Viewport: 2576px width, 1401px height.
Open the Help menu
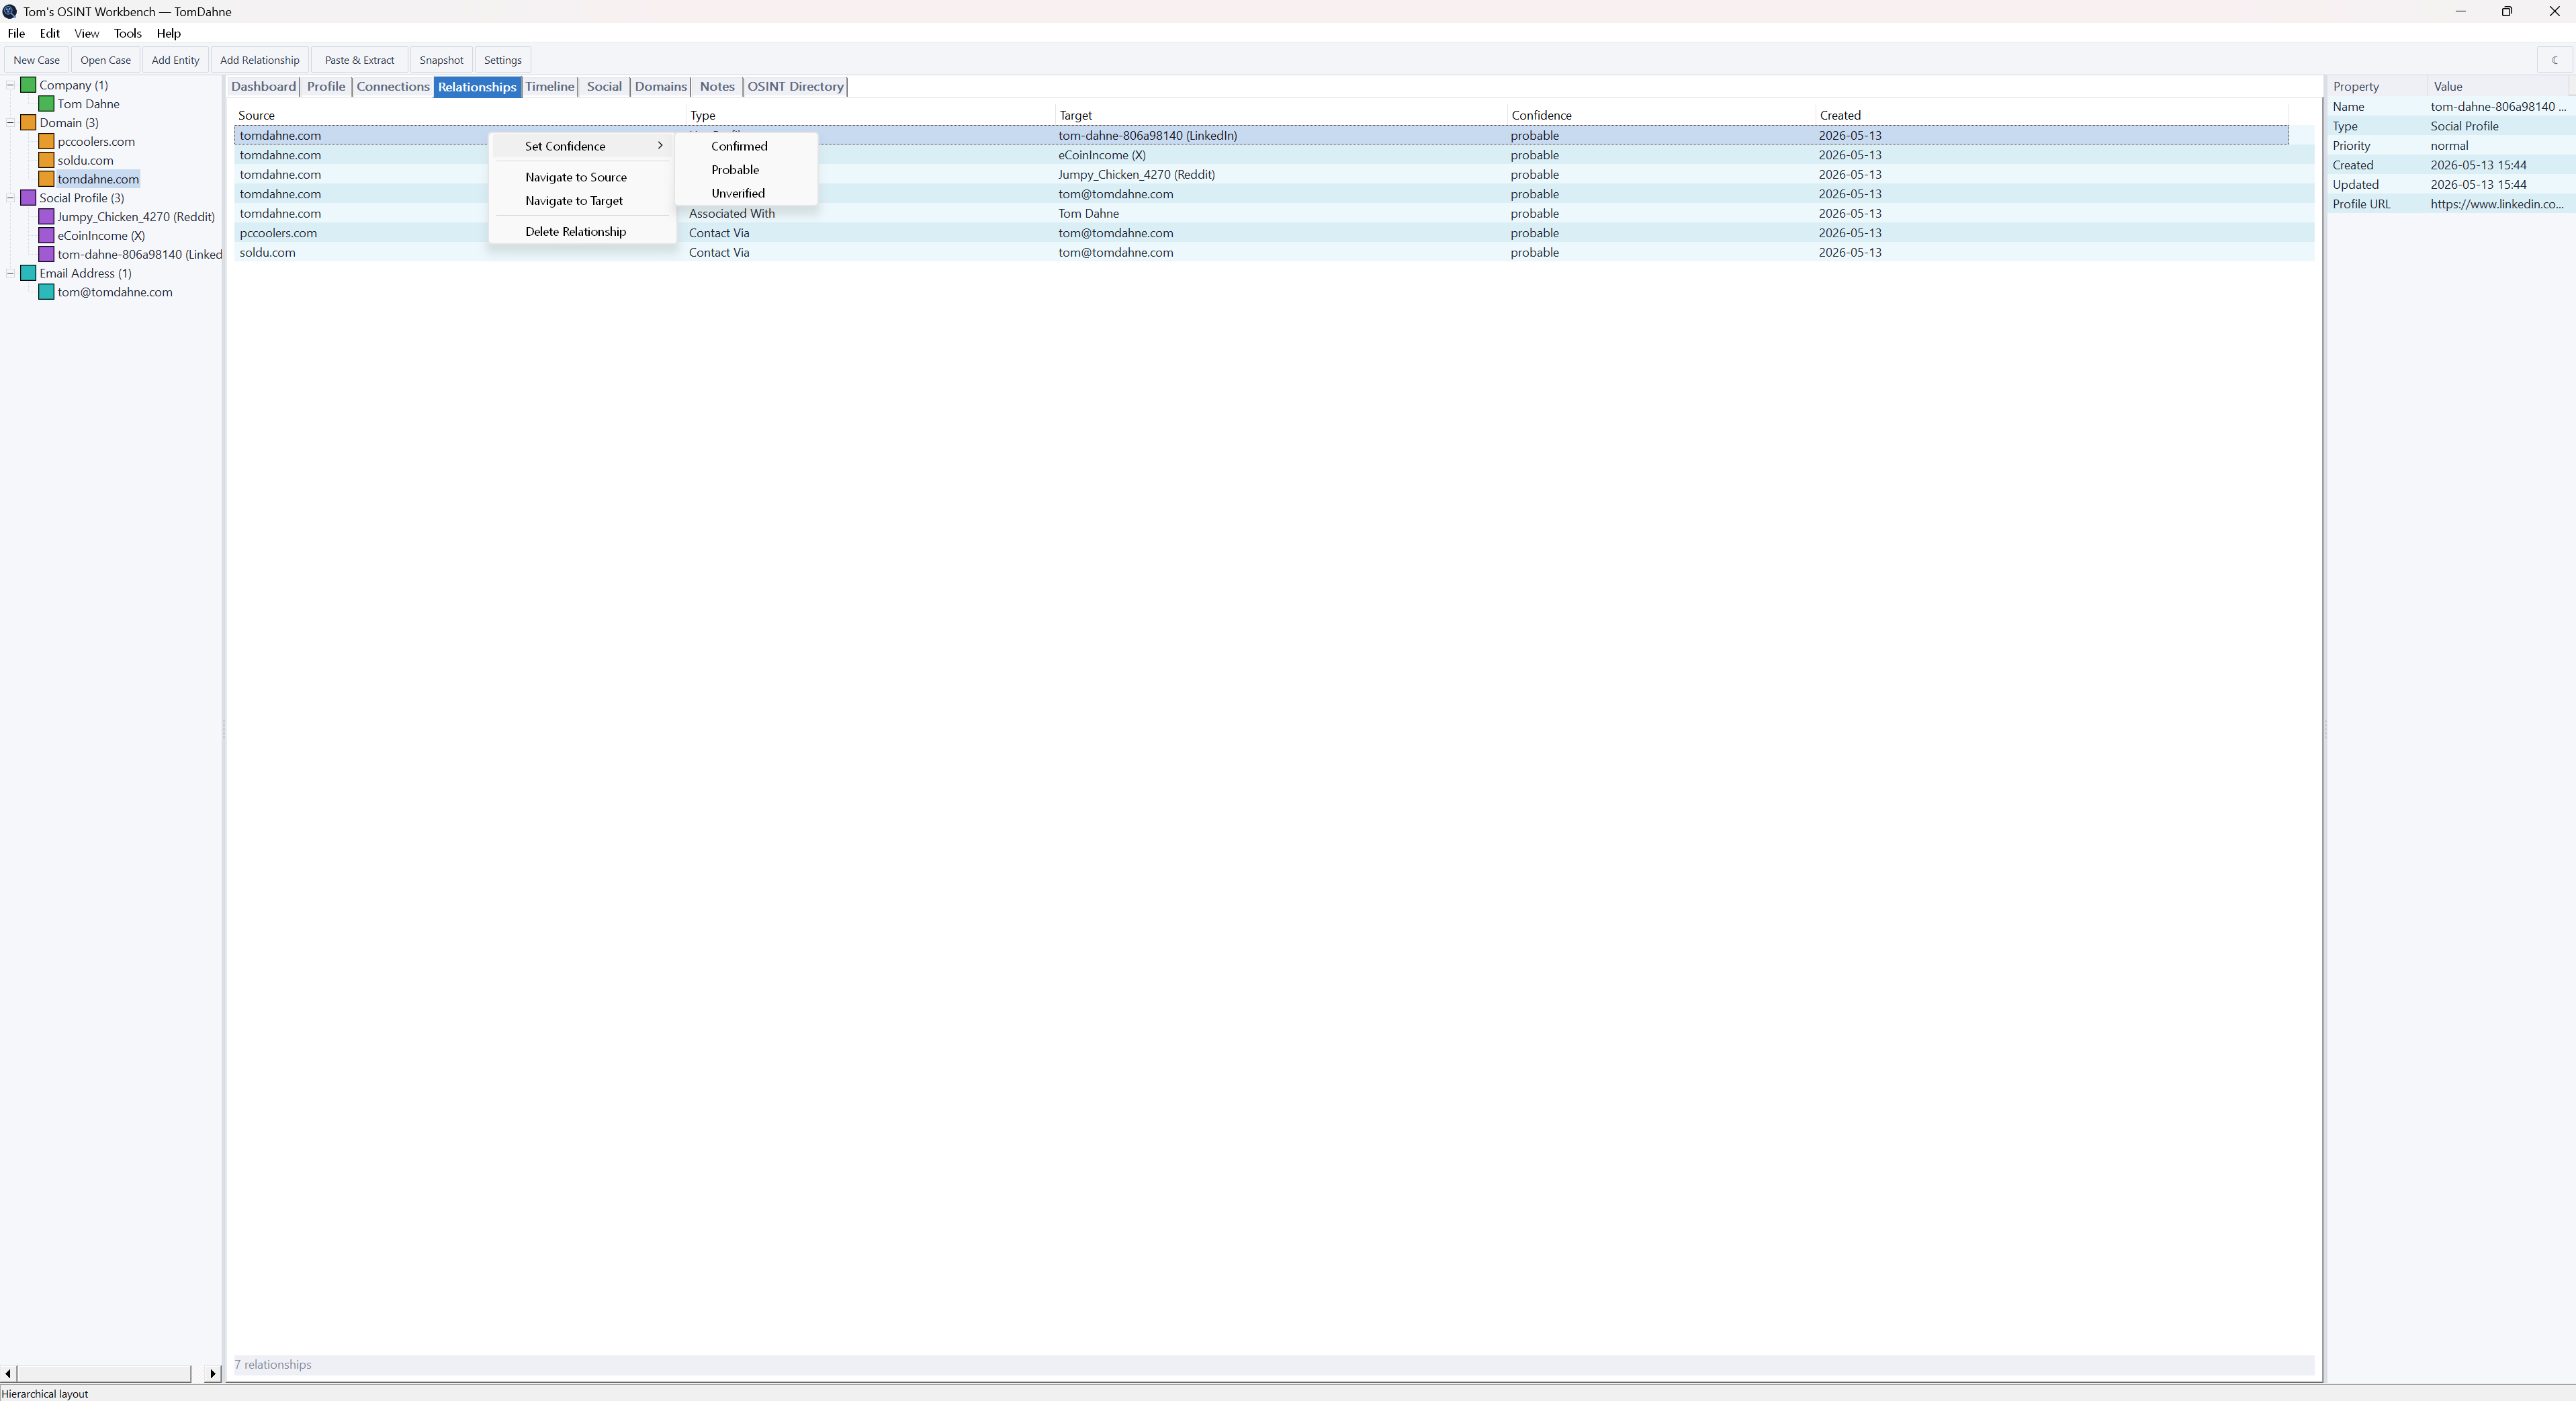(x=168, y=33)
